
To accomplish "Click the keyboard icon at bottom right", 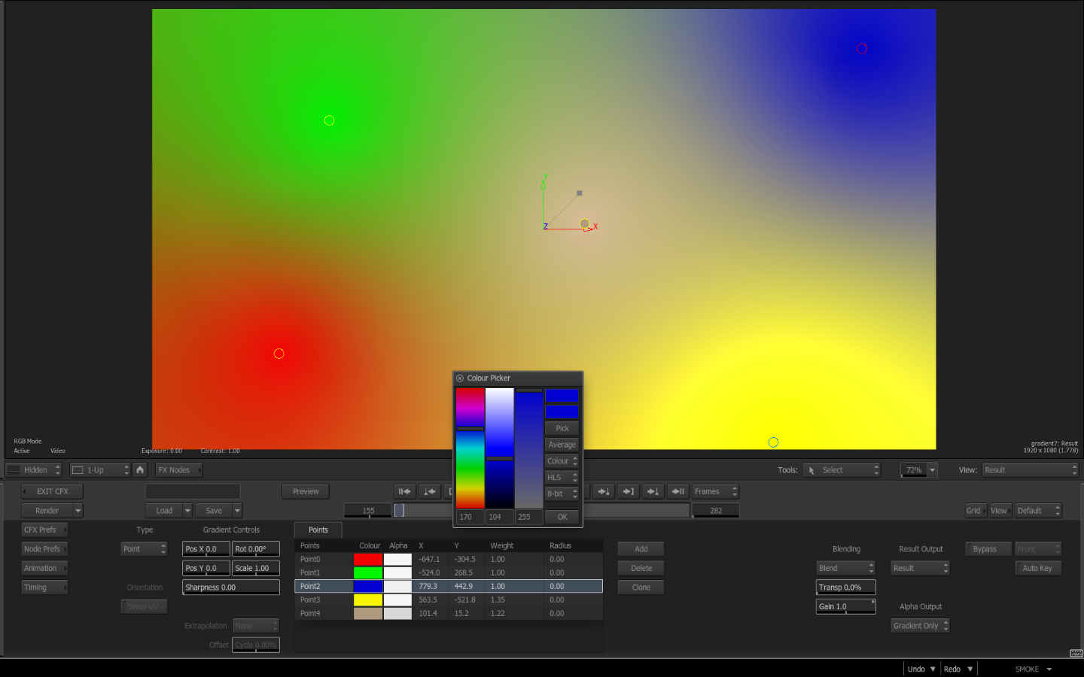I will [x=1076, y=653].
